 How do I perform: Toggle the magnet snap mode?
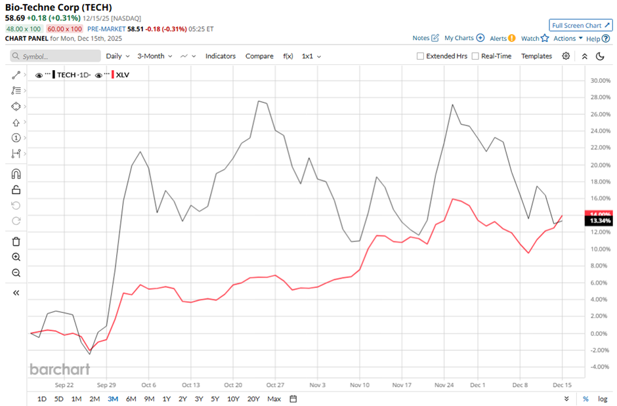pos(16,174)
